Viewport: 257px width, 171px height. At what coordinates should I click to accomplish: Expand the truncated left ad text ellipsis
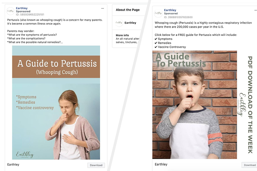coord(61,42)
